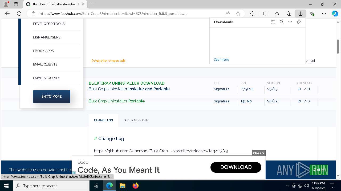Open the Copilot sidebar icon
The height and width of the screenshot is (191, 341).
(335, 14)
